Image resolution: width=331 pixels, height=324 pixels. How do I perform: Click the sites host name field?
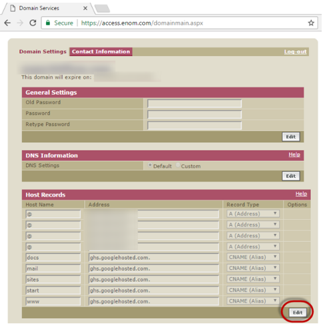(53, 279)
